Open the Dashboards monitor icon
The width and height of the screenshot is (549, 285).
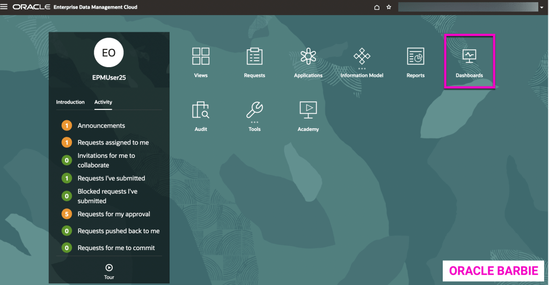[x=469, y=56]
